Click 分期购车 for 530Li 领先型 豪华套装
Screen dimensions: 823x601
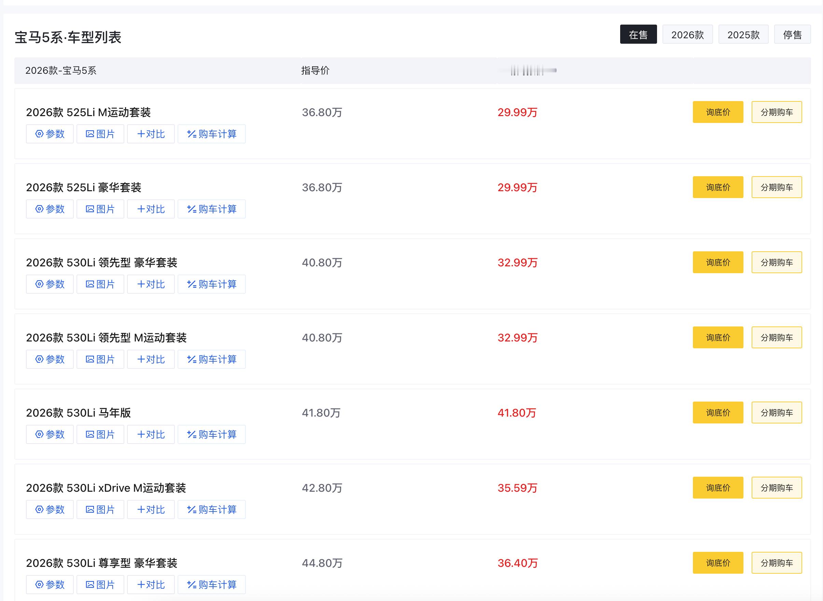point(777,262)
